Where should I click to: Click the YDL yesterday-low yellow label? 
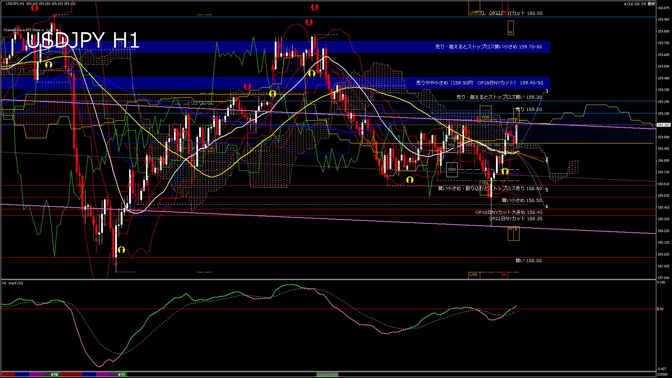tap(485, 183)
